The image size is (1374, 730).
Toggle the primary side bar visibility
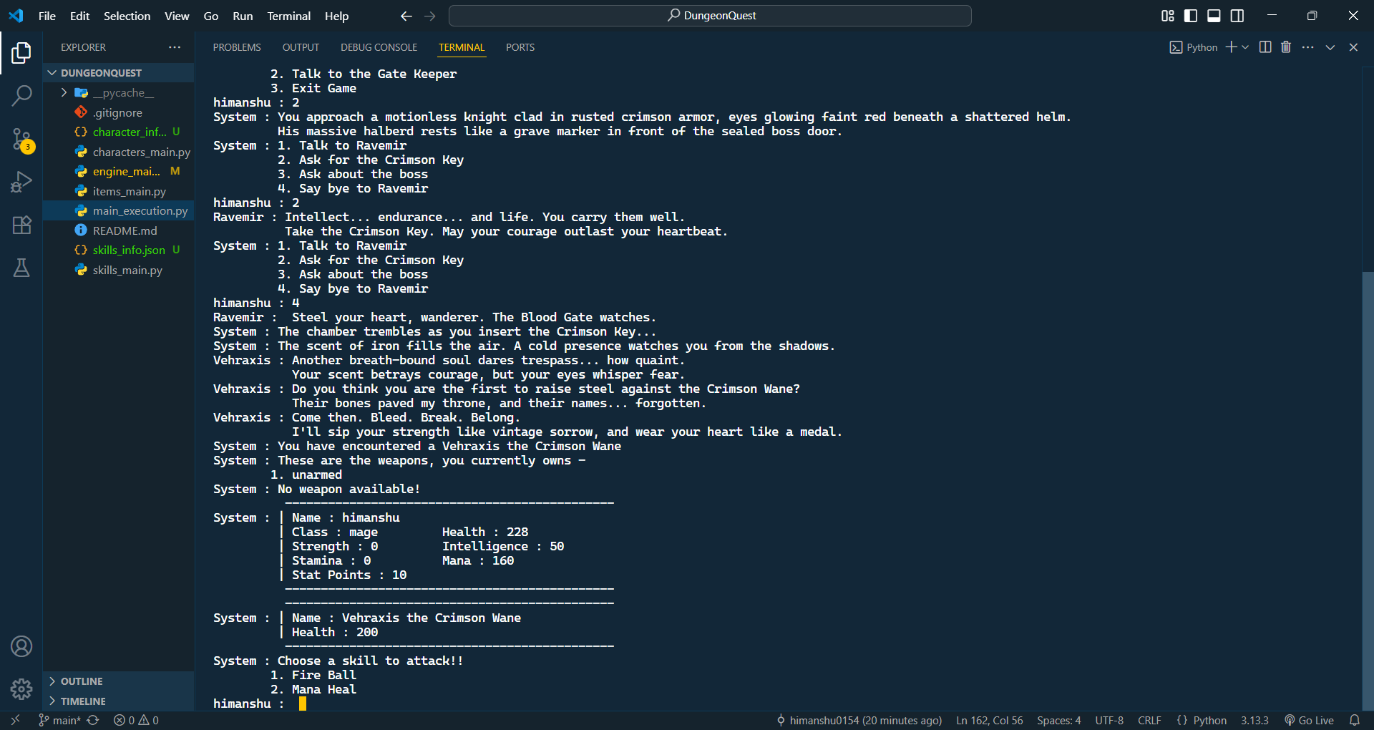(x=1191, y=16)
